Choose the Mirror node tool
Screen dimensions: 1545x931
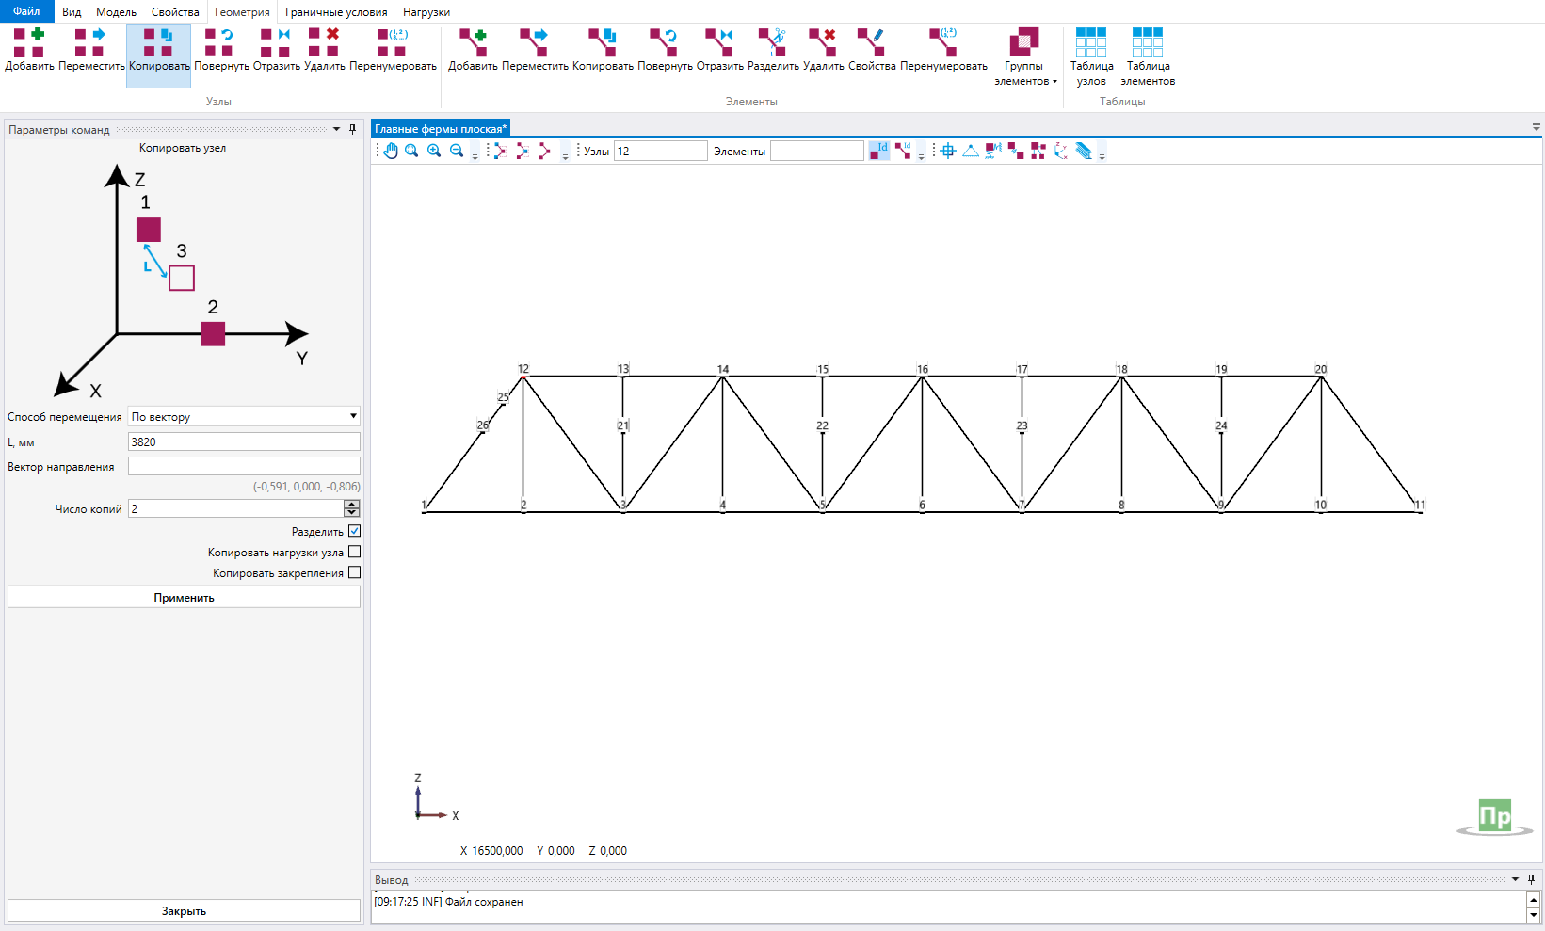[x=276, y=50]
